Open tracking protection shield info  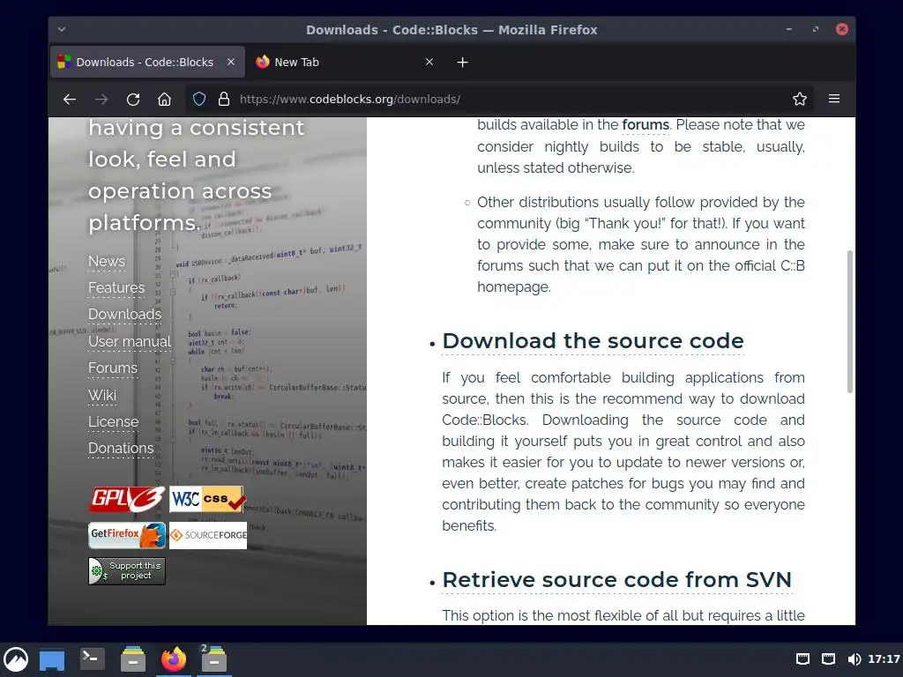coord(199,99)
